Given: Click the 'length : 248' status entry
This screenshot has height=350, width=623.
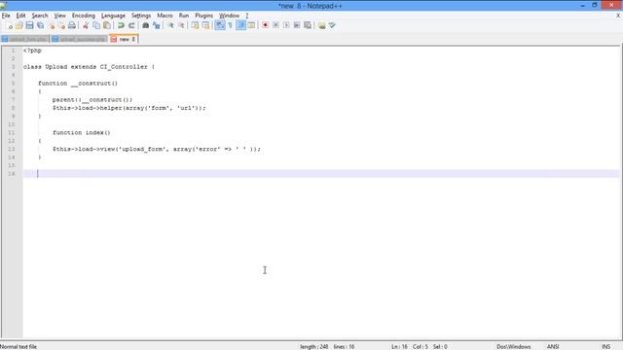Looking at the screenshot, I should click(313, 346).
